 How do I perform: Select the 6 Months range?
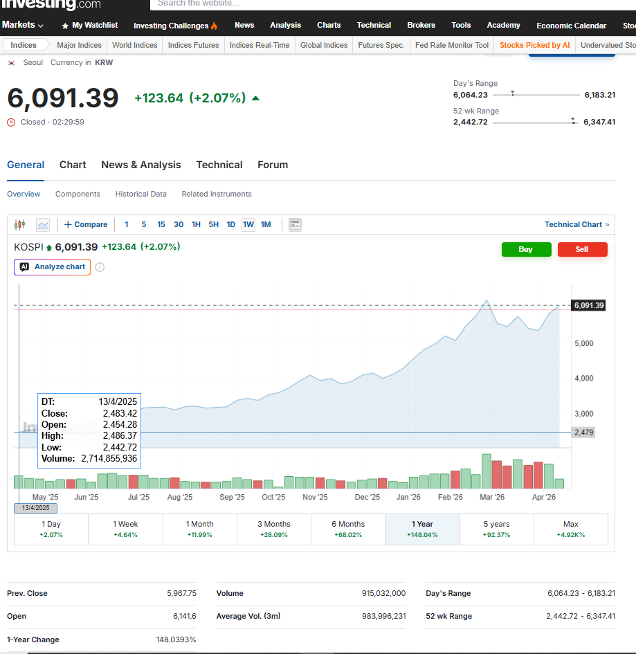click(x=348, y=529)
